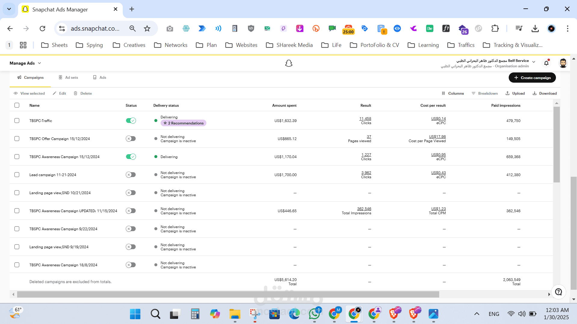Image resolution: width=577 pixels, height=324 pixels.
Task: Click the Columns bars icon
Action: click(443, 93)
